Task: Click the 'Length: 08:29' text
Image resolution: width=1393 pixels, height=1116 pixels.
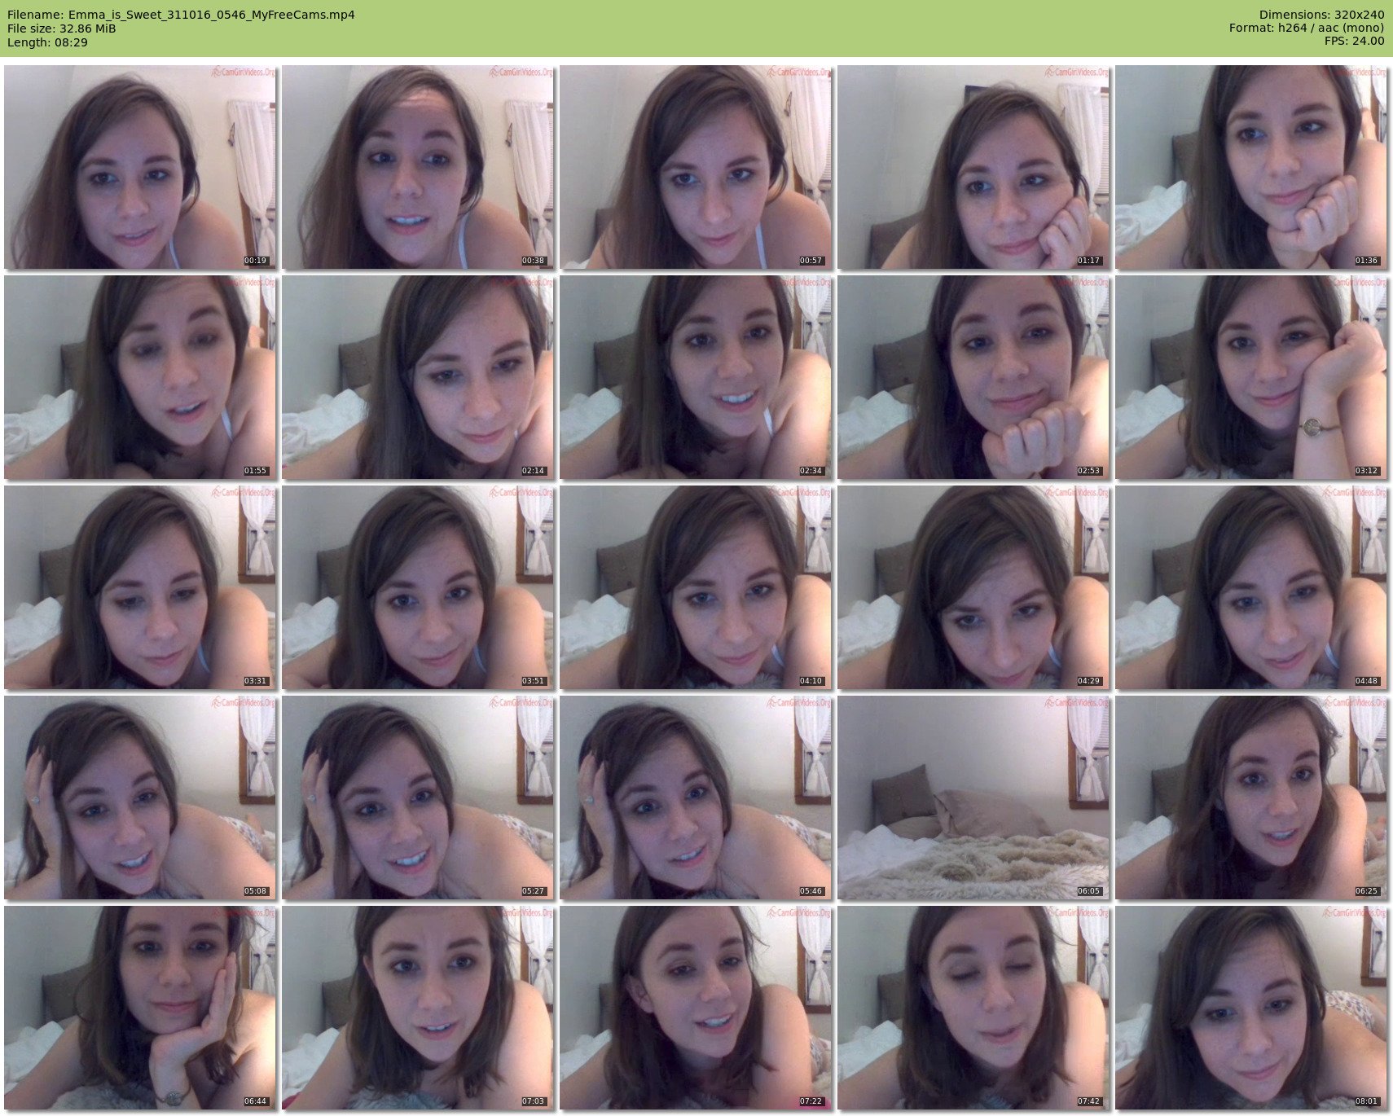Action: point(47,42)
